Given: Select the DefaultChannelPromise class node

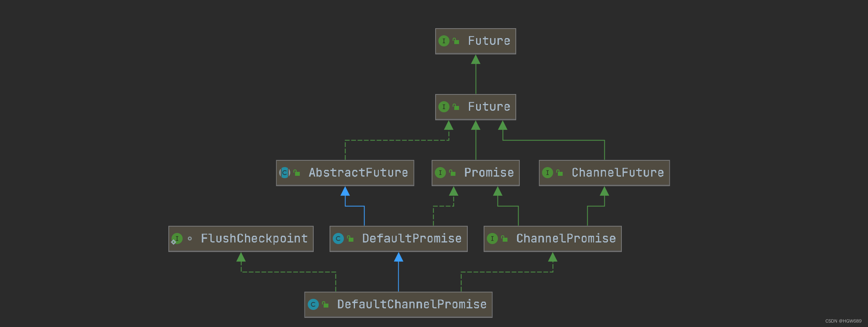Looking at the screenshot, I should click(398, 305).
